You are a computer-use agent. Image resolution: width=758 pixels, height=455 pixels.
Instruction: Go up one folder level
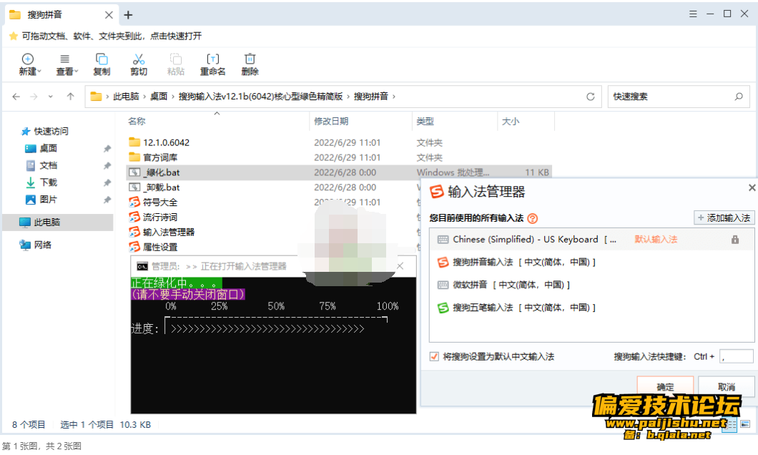[71, 97]
